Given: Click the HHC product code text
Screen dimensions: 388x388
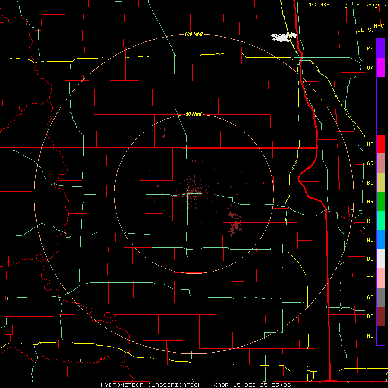Looking at the screenshot, I should (379, 26).
